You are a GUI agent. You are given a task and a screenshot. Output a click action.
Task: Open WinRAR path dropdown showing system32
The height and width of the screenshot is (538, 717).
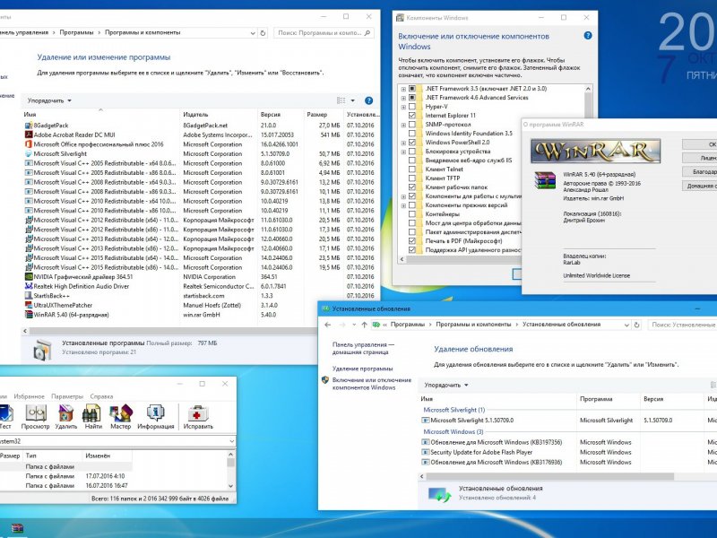[x=231, y=441]
